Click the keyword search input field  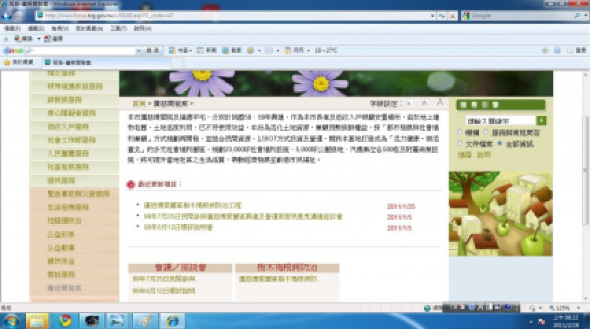[x=499, y=121]
